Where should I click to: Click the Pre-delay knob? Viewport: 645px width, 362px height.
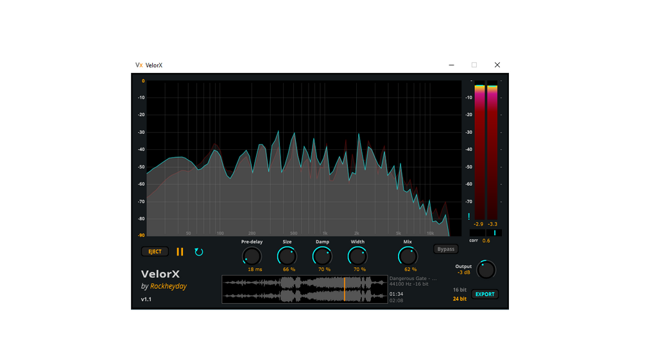[x=252, y=256]
